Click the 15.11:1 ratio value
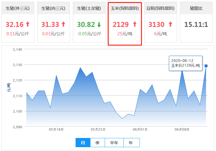The image size is (216, 151). click(x=196, y=24)
